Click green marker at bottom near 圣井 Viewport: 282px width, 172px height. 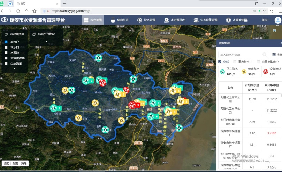(x=105, y=130)
